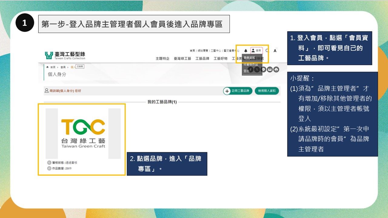Viewport: 388px width, 218px height.
Task: Click the font size A icon
Action: 275,51
